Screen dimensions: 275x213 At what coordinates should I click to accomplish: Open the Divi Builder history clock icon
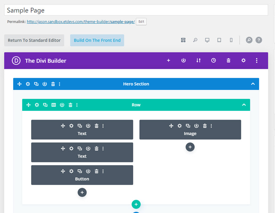213,60
